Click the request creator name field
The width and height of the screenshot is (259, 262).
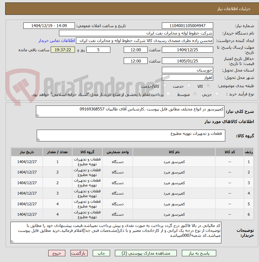point(145,41)
